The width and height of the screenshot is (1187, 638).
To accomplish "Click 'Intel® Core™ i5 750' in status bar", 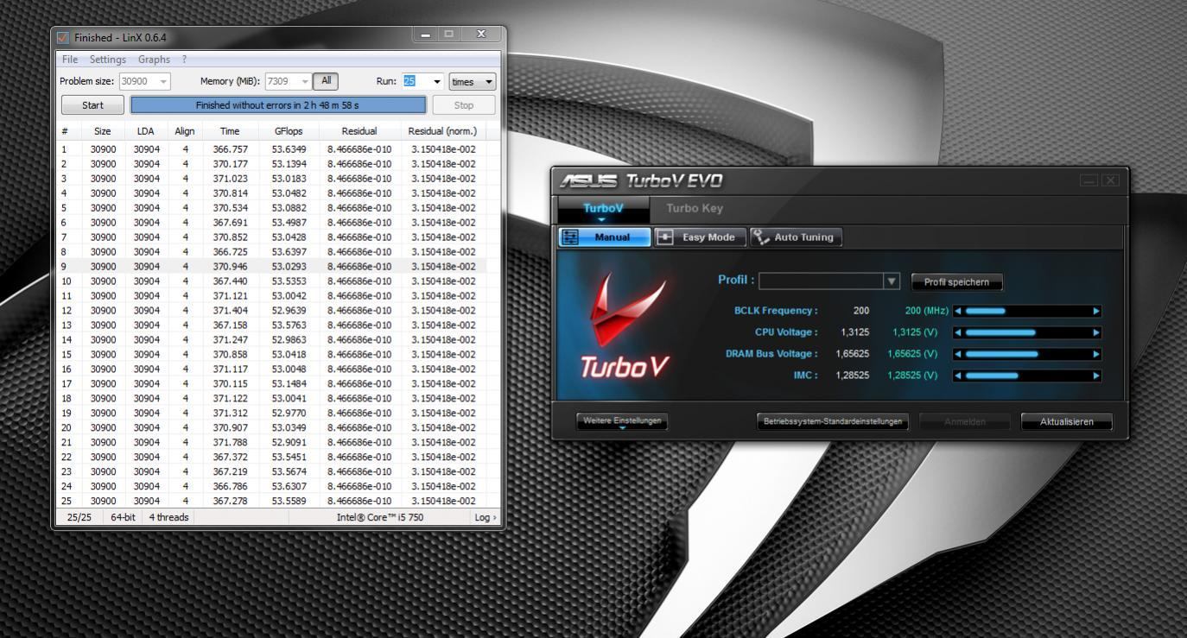I will click(380, 517).
